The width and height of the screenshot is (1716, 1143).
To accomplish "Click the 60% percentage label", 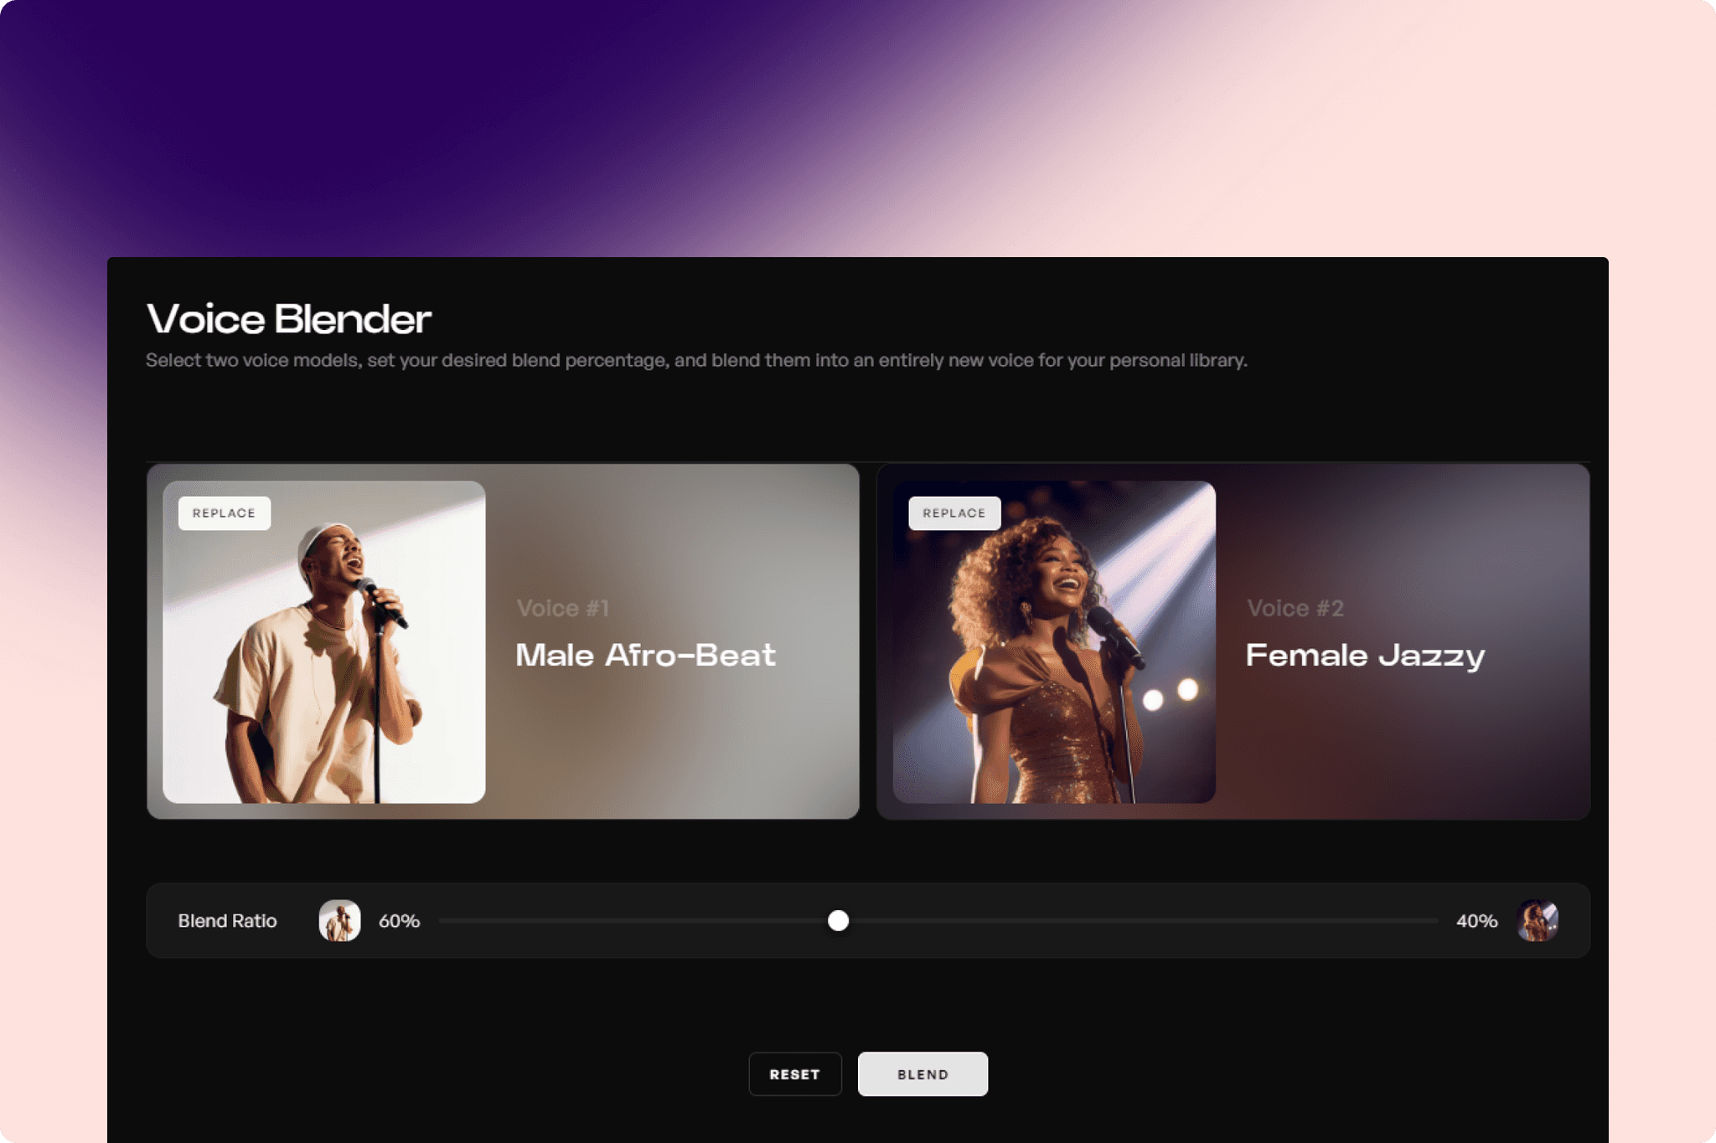I will [397, 921].
